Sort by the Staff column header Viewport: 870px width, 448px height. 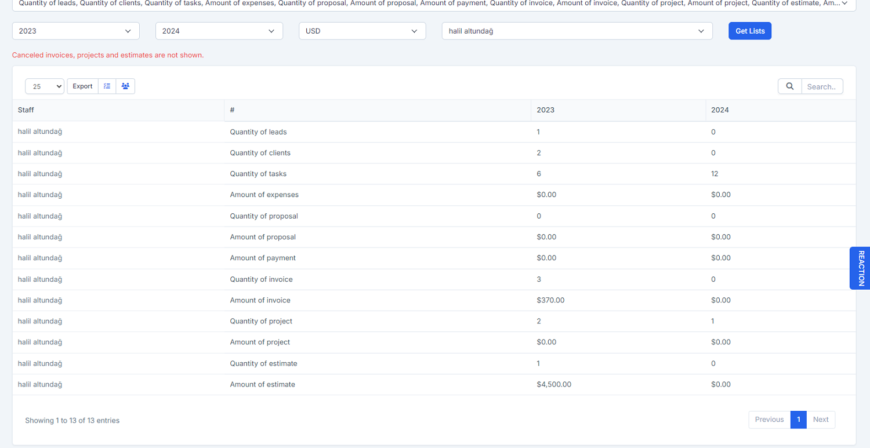click(x=118, y=110)
